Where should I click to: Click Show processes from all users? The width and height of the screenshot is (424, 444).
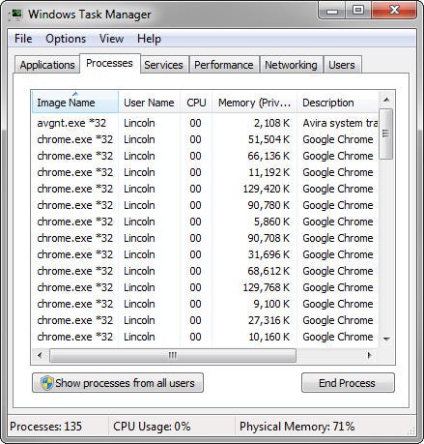point(118,383)
